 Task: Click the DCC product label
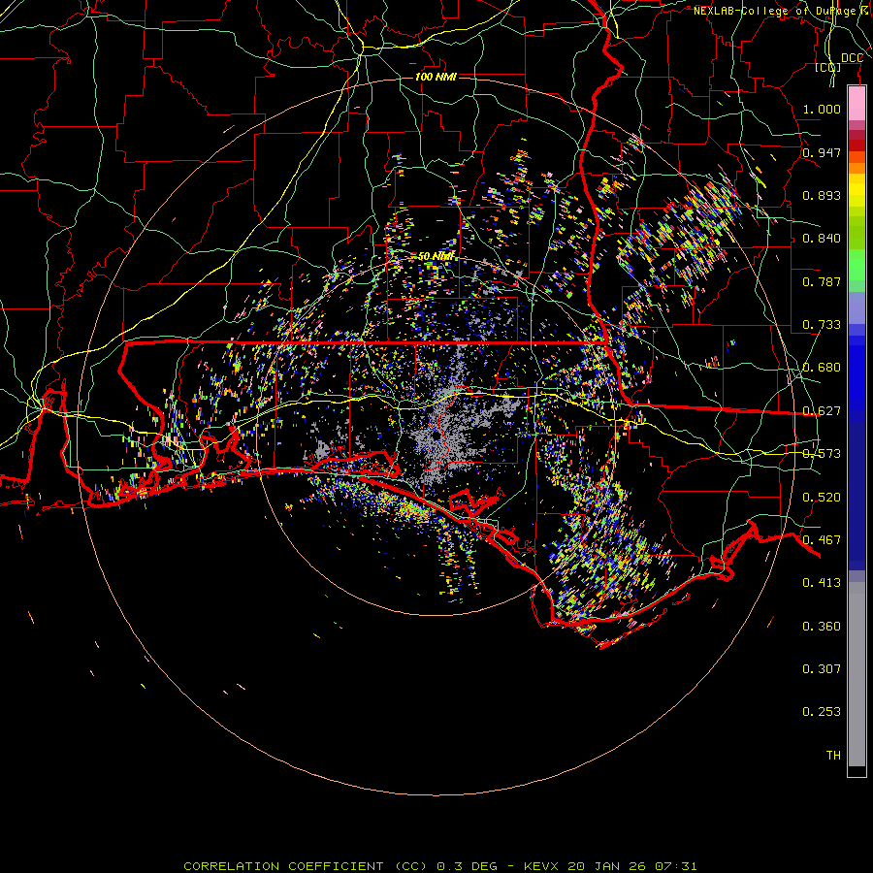852,58
